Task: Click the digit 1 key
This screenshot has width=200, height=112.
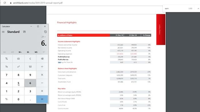Action: 7,91
